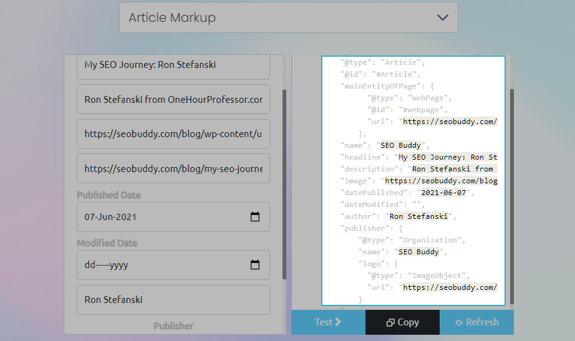Screen dimensions: 575x341
Task: Click the Copy button label
Action: [x=408, y=322]
